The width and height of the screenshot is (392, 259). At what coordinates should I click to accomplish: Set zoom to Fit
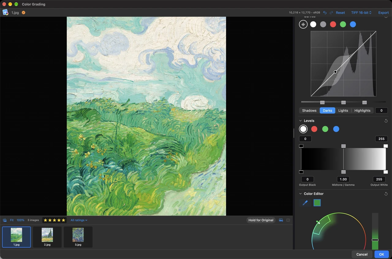click(12, 220)
